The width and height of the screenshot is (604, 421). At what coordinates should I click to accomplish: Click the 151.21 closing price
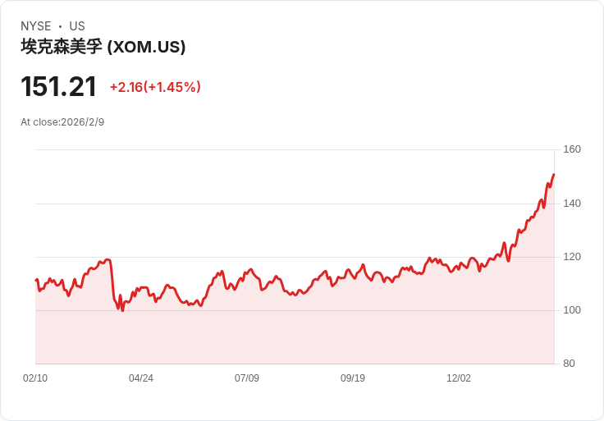coord(59,87)
